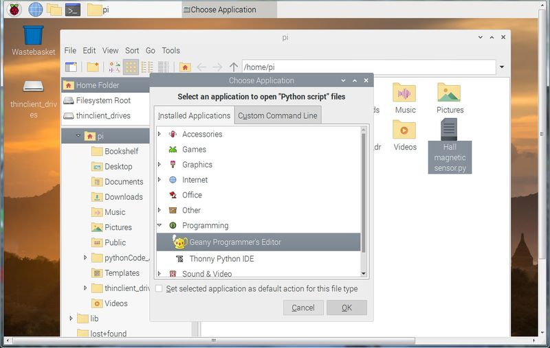Select the Templates folder in the tree
This screenshot has height=348, width=550.
click(x=115, y=272)
